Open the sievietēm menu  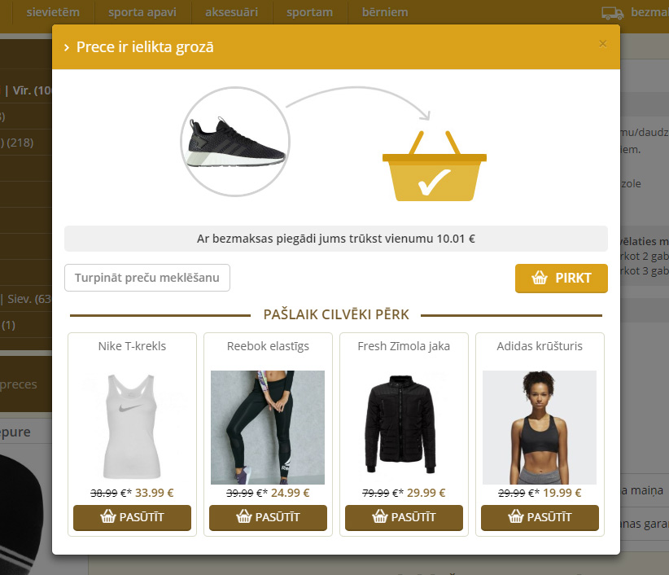click(x=54, y=12)
